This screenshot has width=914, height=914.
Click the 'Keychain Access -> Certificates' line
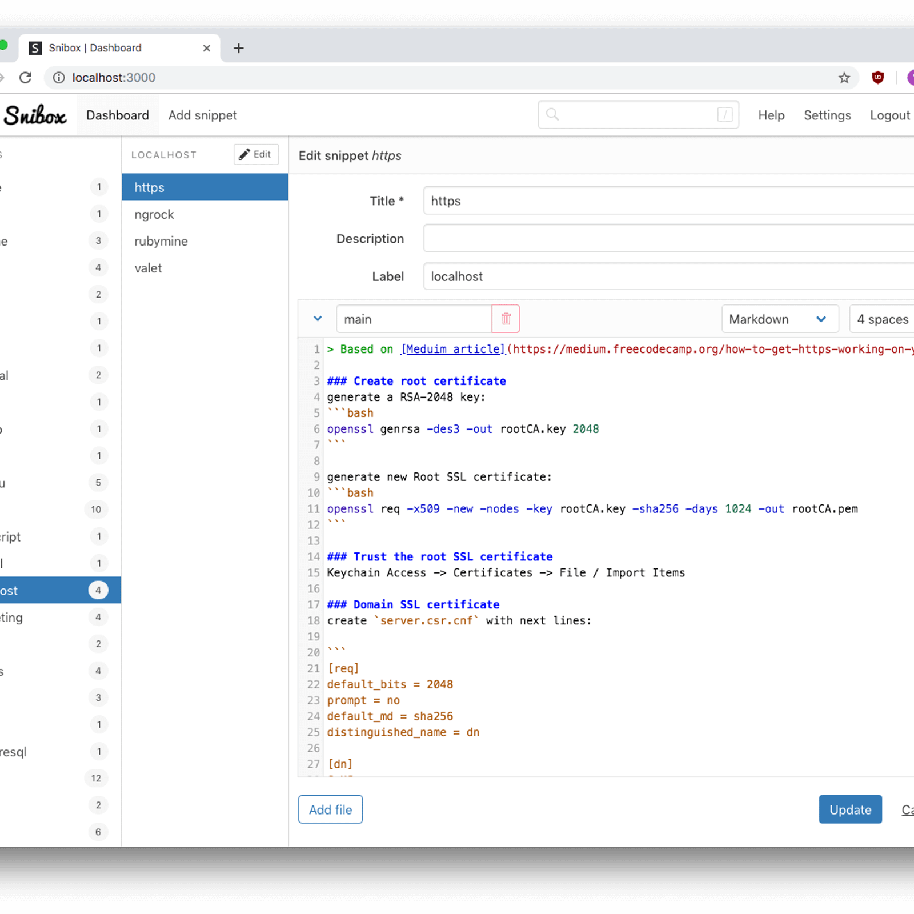506,572
